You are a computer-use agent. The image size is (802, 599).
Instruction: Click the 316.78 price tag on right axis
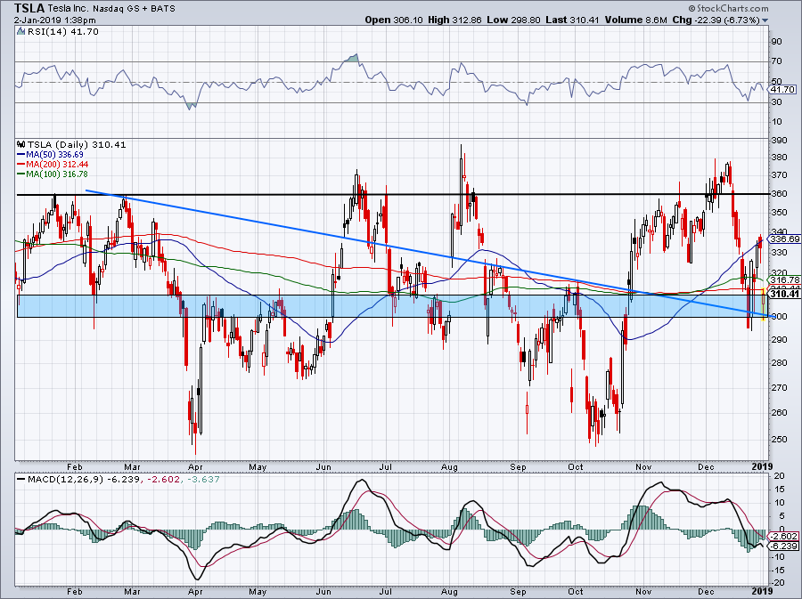(784, 279)
